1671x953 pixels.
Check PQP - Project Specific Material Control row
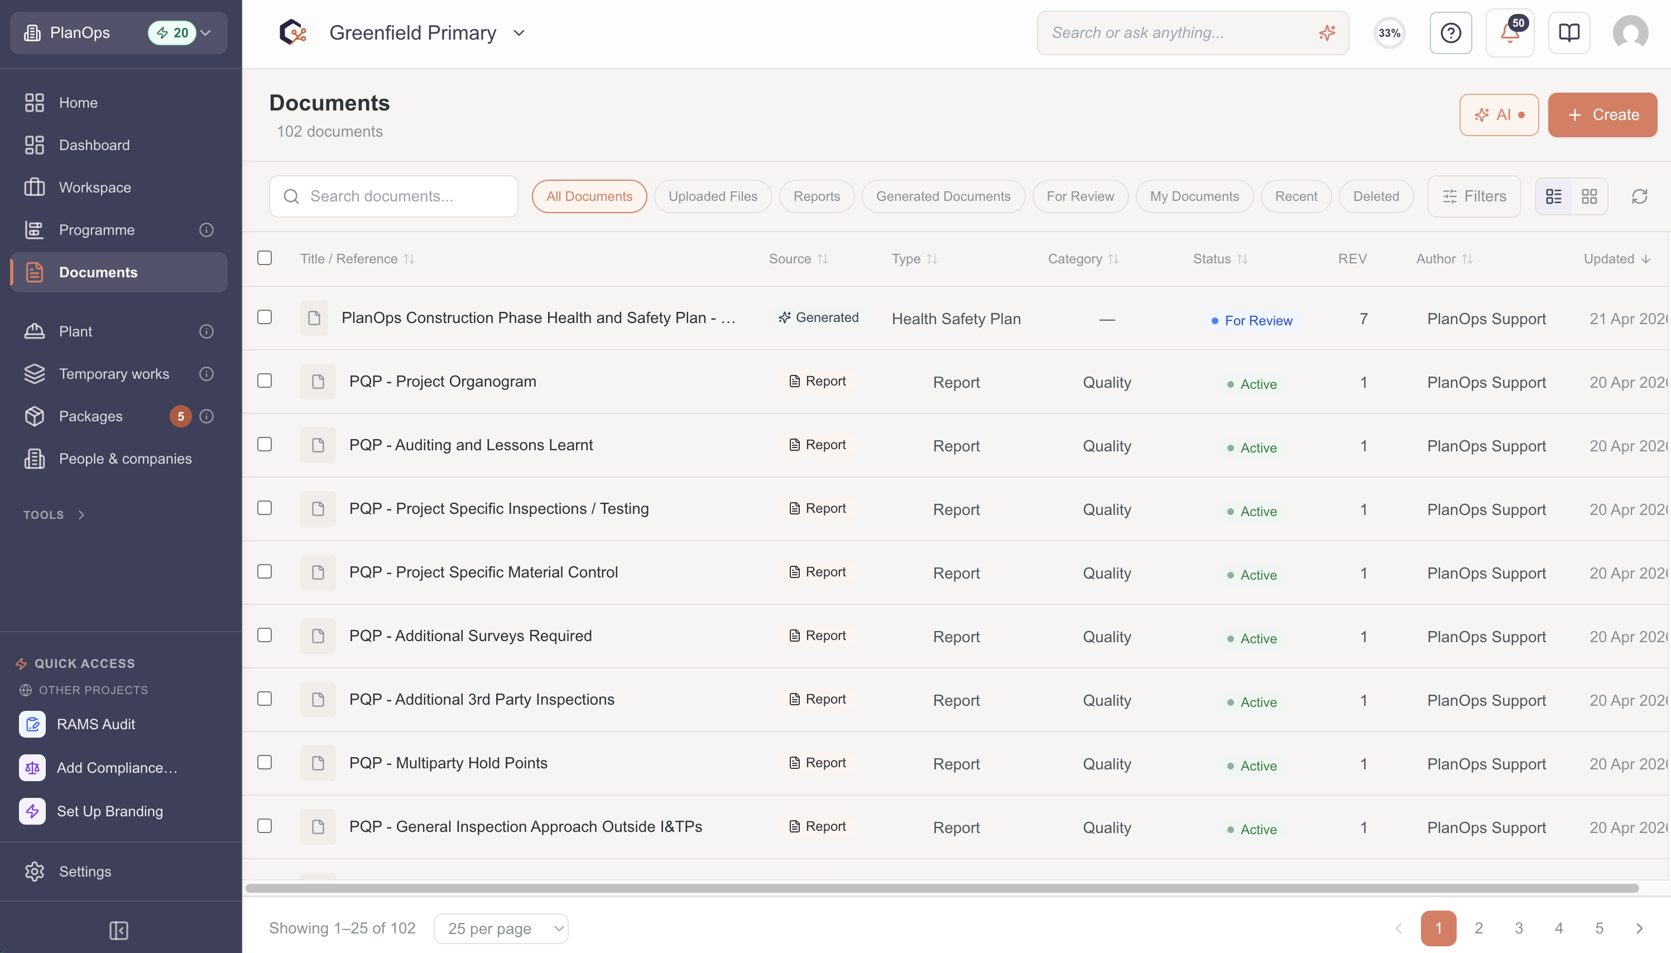265,571
